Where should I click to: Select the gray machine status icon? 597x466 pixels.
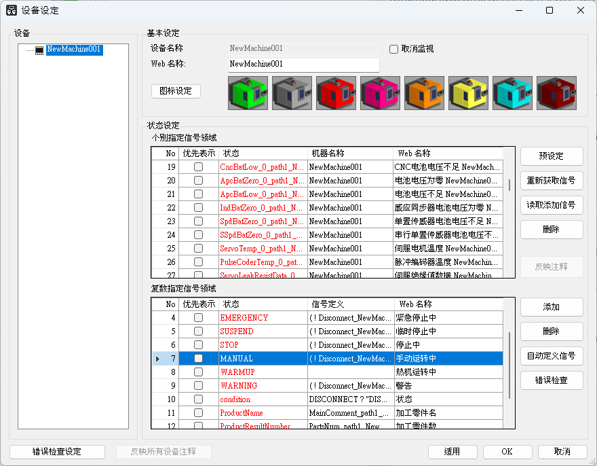(x=292, y=93)
